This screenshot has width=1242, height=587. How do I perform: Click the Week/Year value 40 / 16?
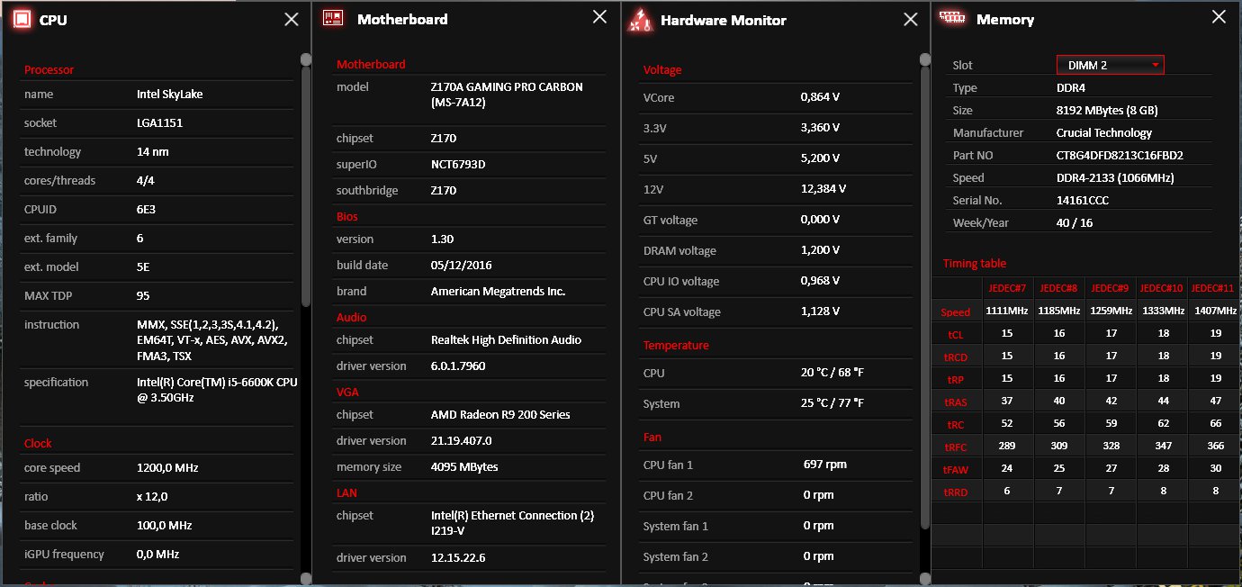click(1075, 223)
